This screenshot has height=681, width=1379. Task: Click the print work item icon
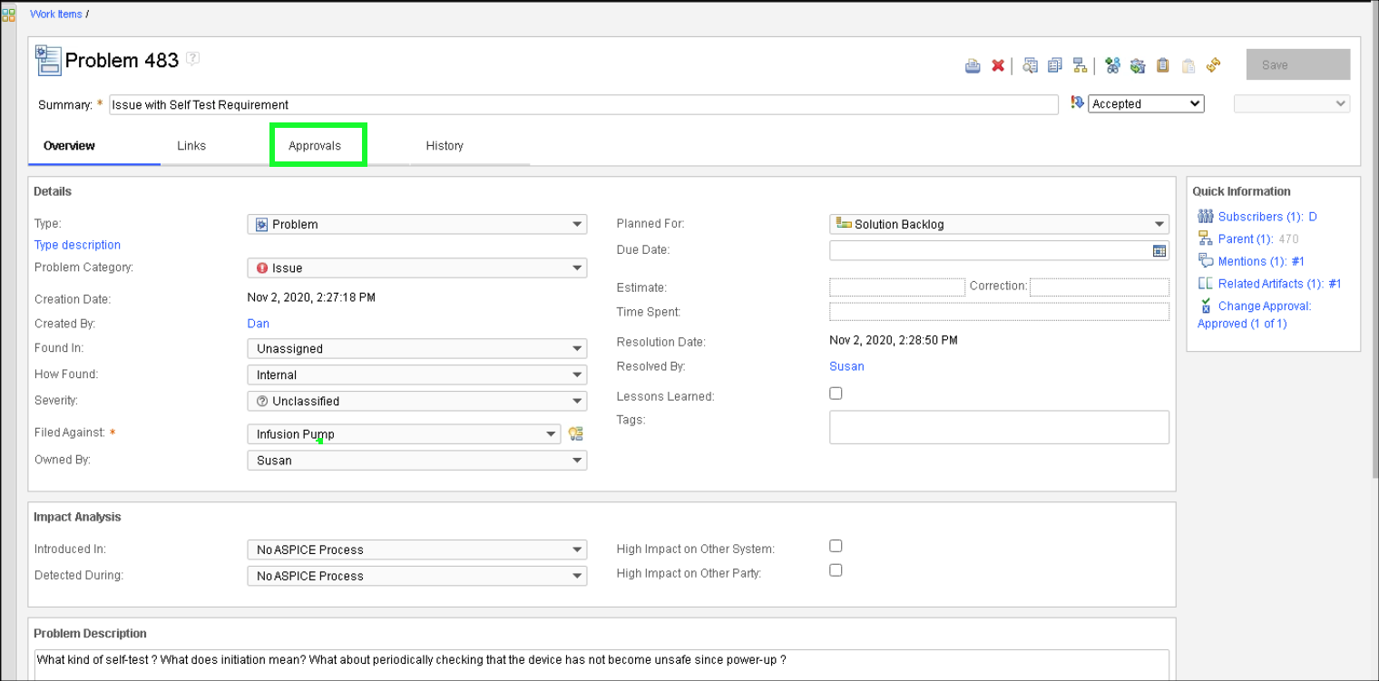click(973, 65)
